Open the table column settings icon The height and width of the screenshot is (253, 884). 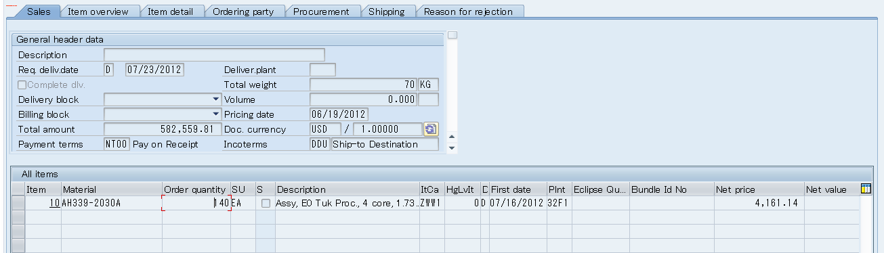865,189
